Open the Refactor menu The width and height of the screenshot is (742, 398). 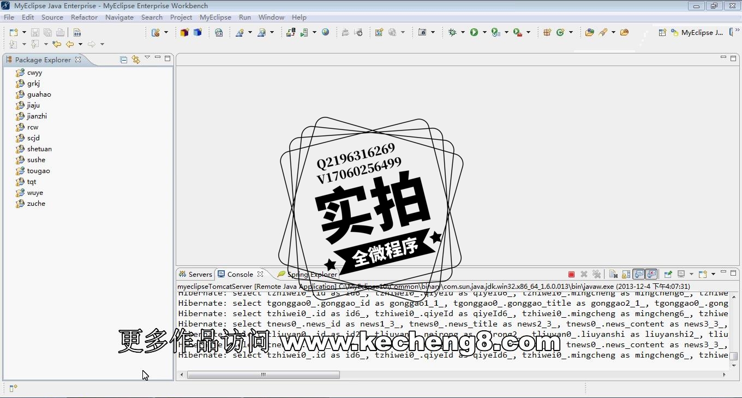coord(84,17)
